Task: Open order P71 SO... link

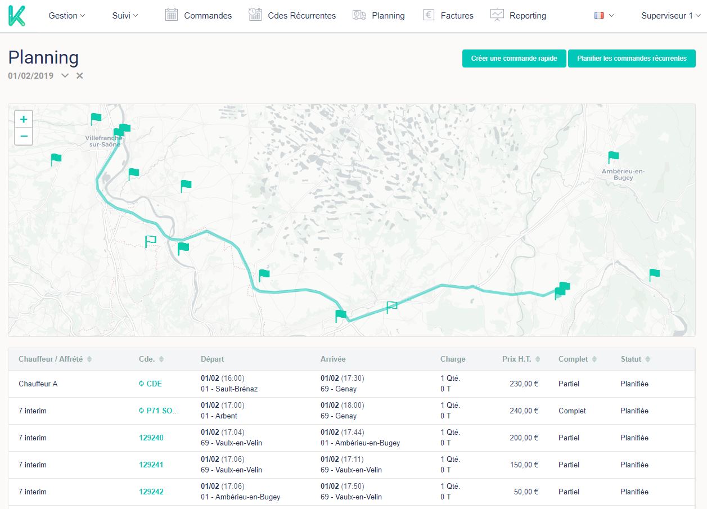Action: pyautogui.click(x=163, y=411)
